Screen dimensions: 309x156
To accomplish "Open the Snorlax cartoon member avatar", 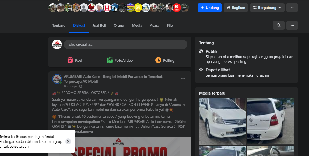I will (x=146, y=8).
